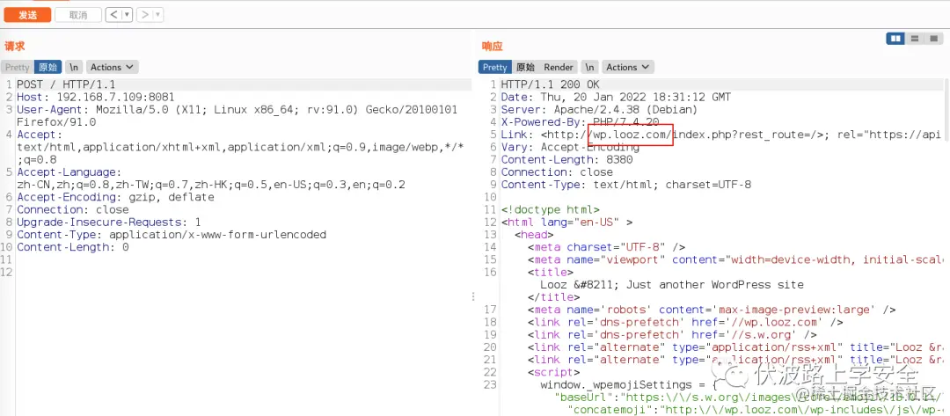
Task: Switch response to 原始 raw tab
Action: point(525,67)
